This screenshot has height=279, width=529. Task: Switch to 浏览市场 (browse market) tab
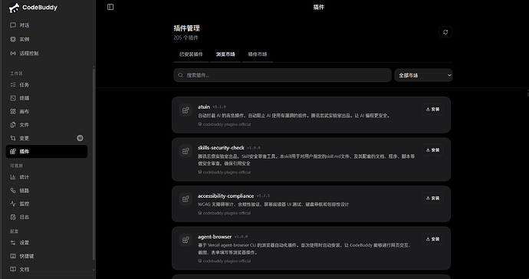225,54
